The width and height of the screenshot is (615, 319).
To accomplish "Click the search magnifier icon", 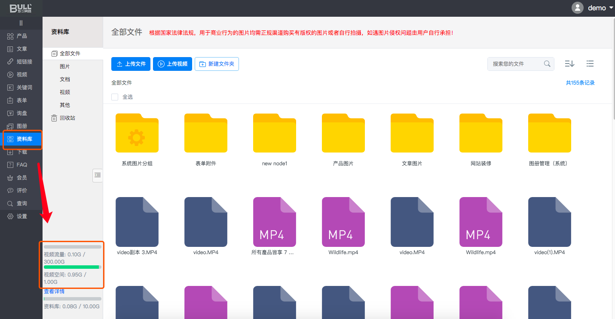I will click(x=547, y=64).
